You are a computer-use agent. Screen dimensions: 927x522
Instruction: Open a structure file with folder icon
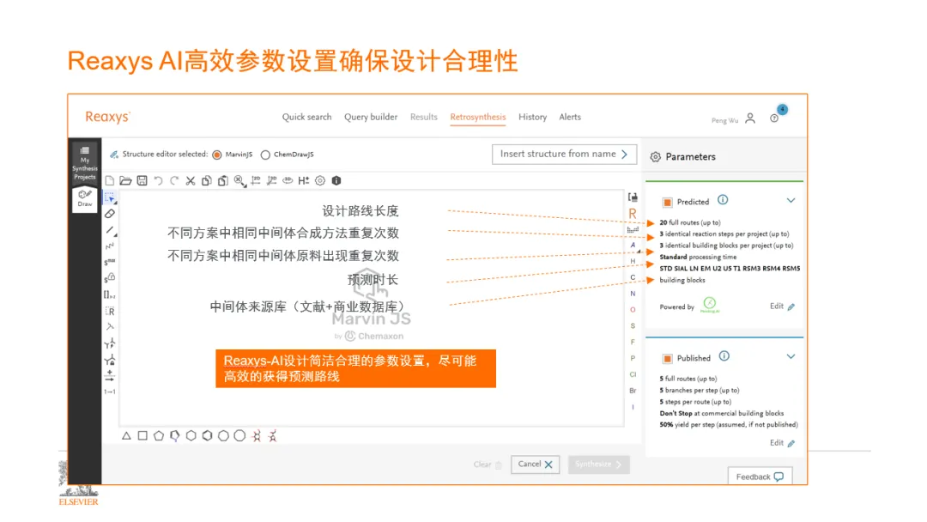coord(125,181)
